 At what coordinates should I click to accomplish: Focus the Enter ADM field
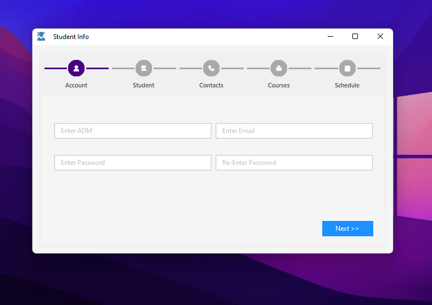pos(133,131)
